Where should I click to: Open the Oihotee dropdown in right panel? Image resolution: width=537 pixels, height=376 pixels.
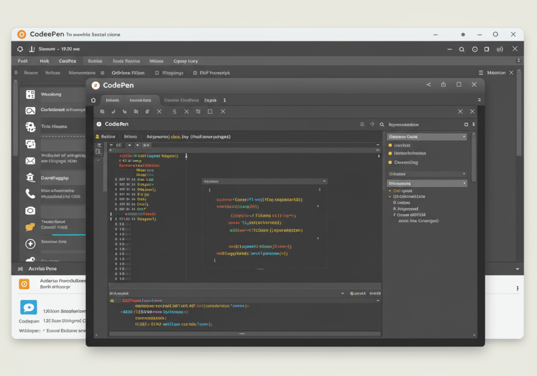tap(427, 174)
